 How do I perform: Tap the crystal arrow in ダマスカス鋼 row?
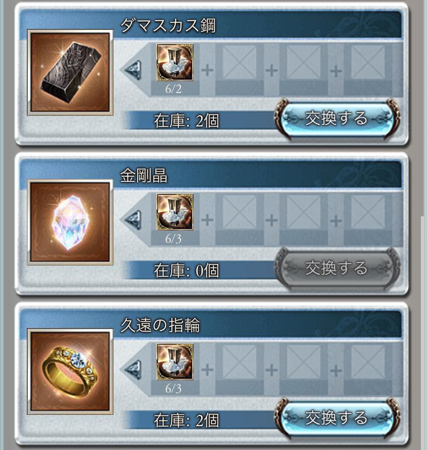(133, 70)
